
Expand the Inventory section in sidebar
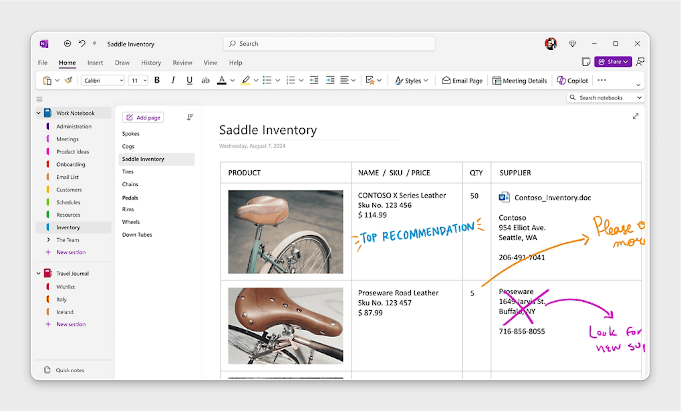click(68, 227)
